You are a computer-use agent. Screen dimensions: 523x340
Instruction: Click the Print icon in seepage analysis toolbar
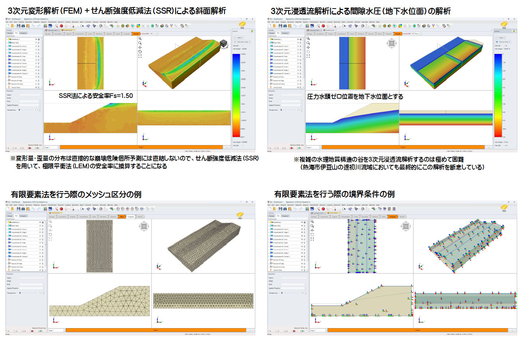click(285, 26)
